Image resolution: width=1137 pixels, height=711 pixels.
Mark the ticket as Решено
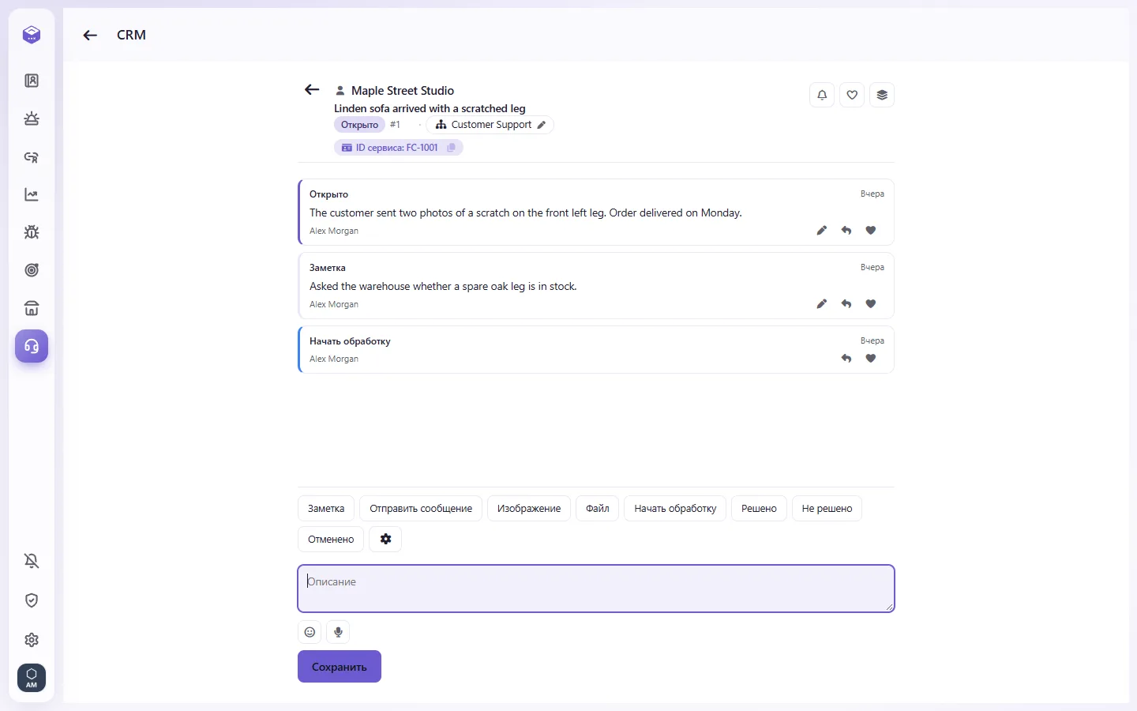pyautogui.click(x=759, y=509)
